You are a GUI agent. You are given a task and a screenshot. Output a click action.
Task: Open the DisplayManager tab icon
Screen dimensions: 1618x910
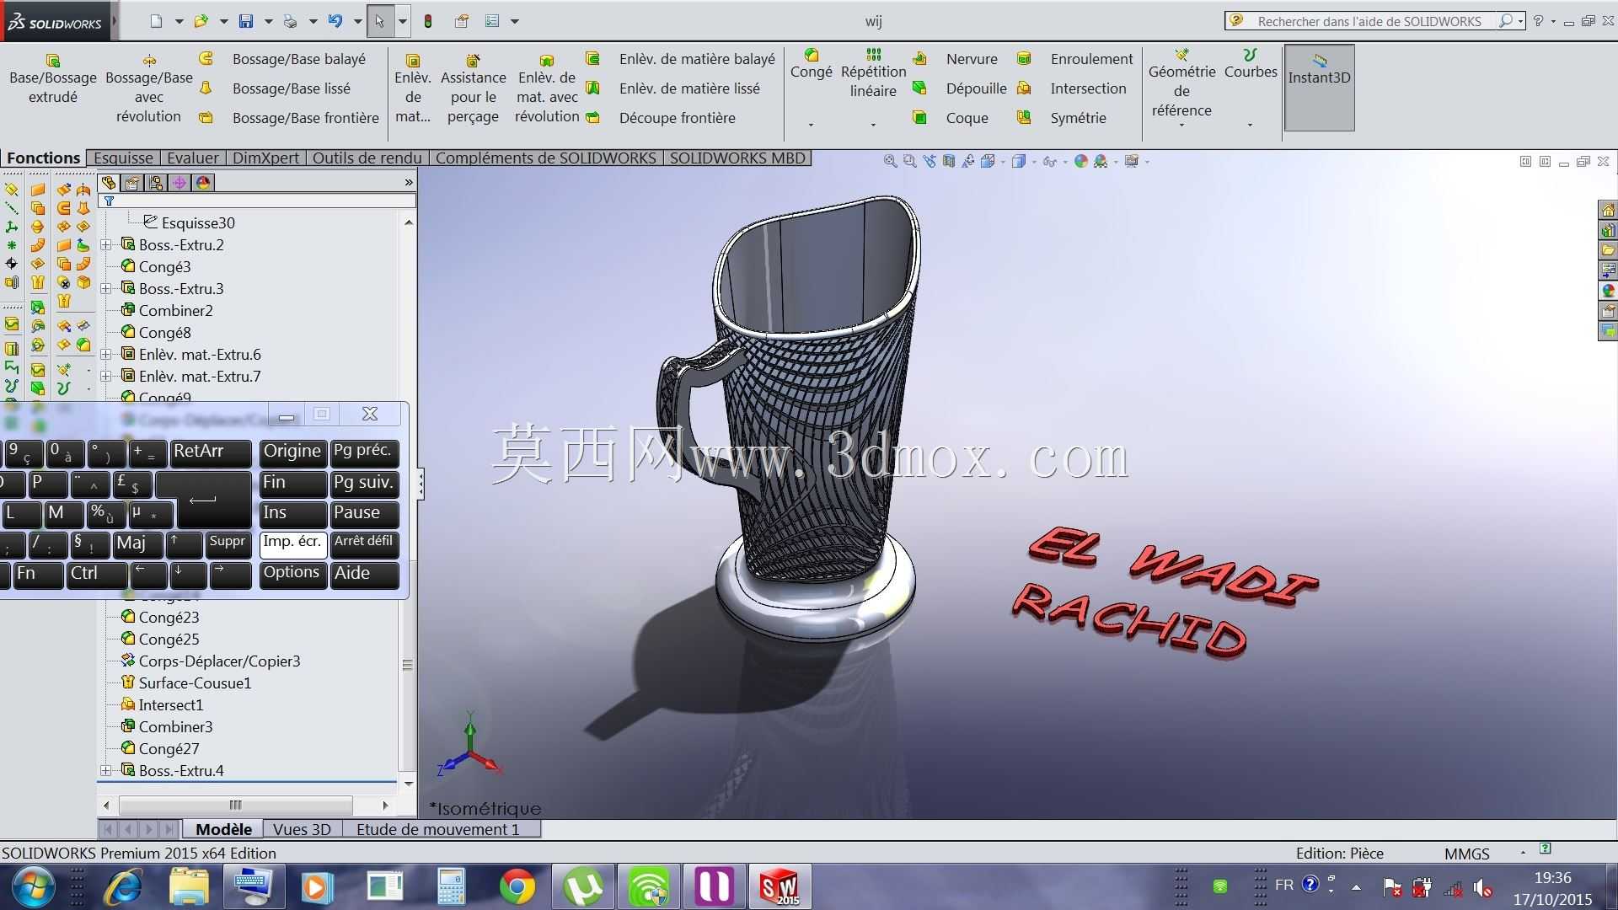click(203, 183)
